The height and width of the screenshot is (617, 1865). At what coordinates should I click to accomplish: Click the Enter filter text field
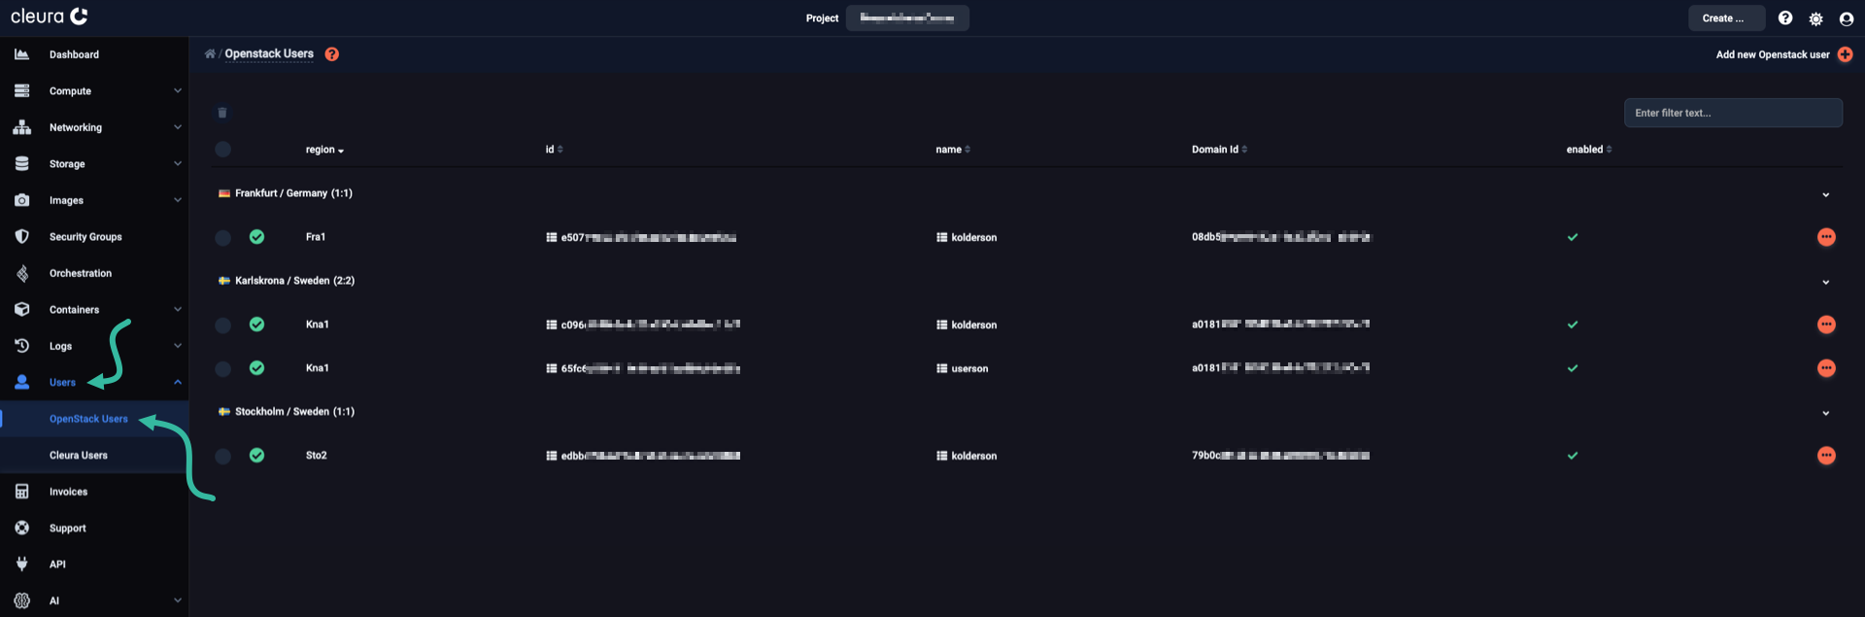[1733, 113]
